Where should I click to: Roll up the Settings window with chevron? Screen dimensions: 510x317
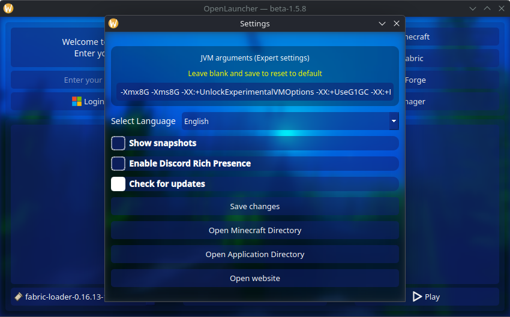click(382, 24)
